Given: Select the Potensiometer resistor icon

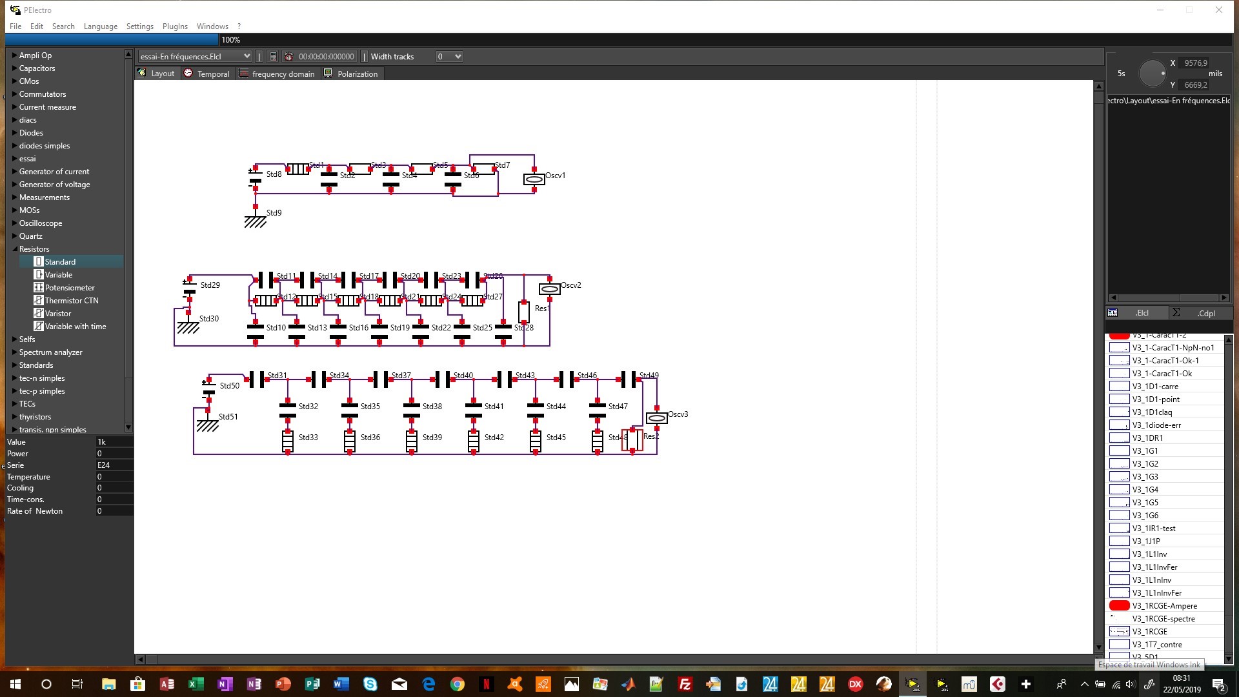Looking at the screenshot, I should coord(39,288).
